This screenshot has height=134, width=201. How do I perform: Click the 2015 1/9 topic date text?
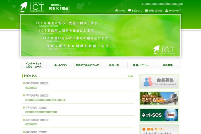pyautogui.click(x=31, y=132)
